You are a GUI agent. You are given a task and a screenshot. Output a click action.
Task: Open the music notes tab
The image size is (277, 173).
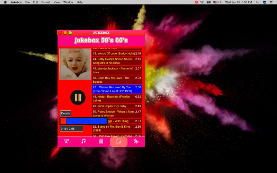point(83,141)
